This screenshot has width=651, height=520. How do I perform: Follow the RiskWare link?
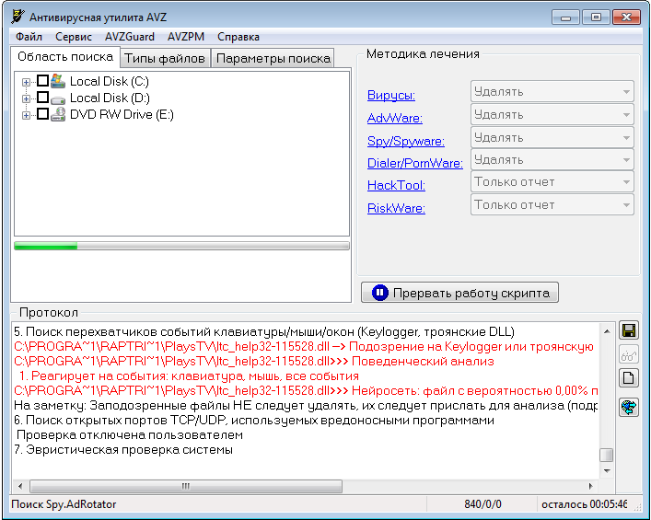click(x=396, y=208)
